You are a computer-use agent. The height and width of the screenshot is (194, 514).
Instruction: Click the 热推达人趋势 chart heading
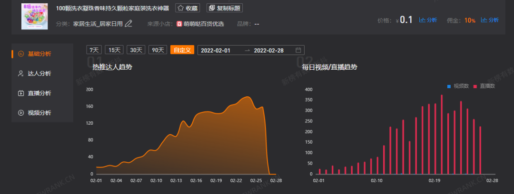tap(112, 68)
